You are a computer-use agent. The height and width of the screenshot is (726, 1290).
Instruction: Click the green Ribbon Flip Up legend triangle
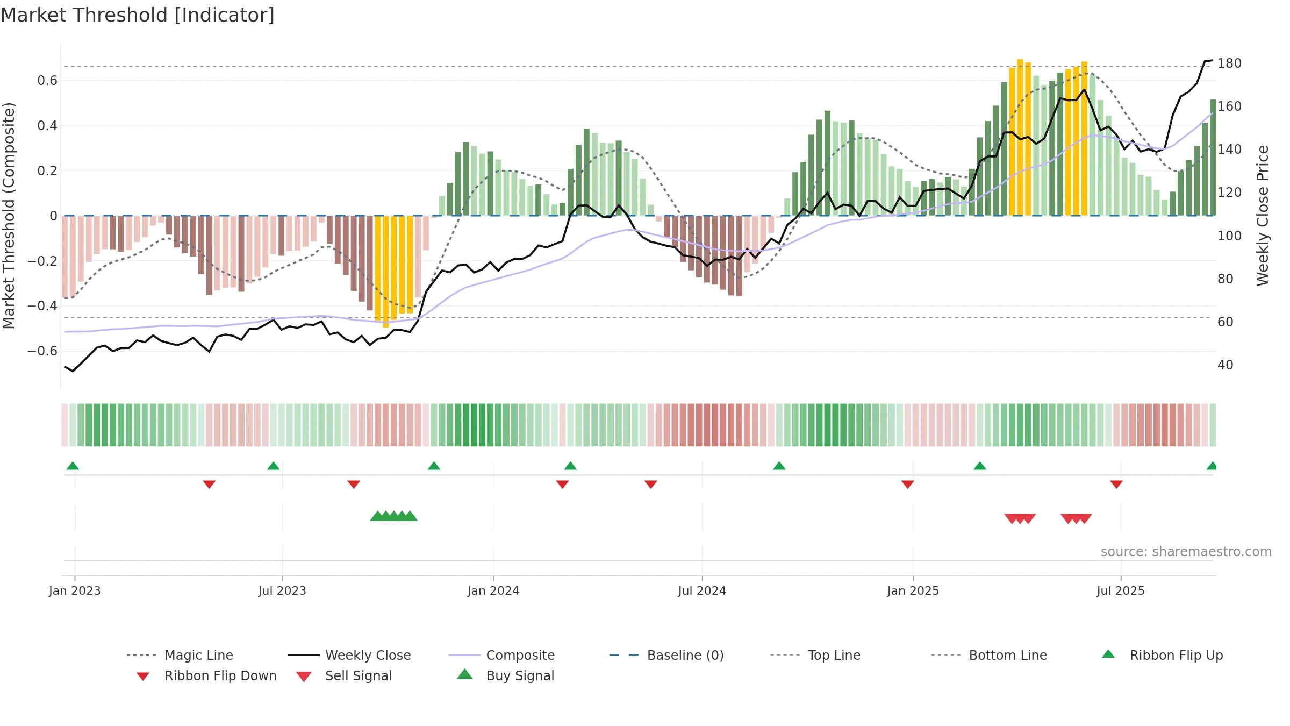(x=1108, y=654)
